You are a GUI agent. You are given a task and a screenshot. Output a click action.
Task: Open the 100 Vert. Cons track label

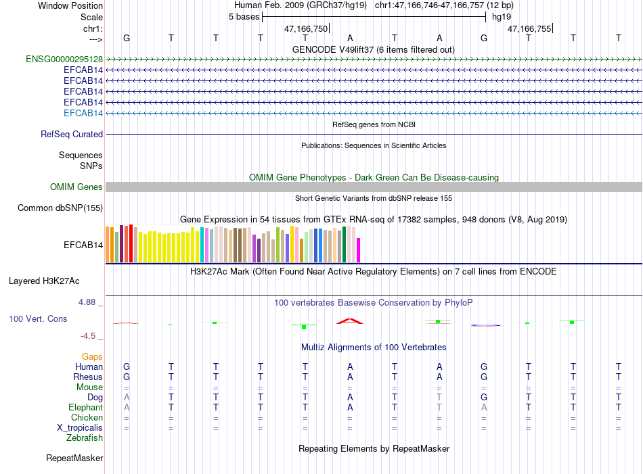(38, 318)
